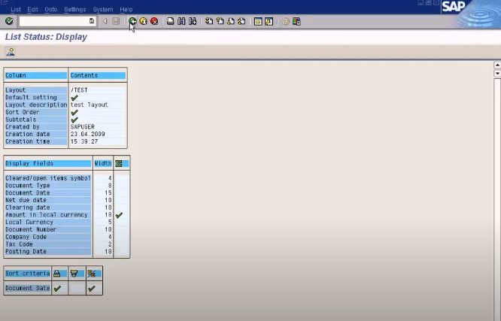Click the totals sigma icon column header
Viewport: 501px width, 321px height.
[x=119, y=164]
